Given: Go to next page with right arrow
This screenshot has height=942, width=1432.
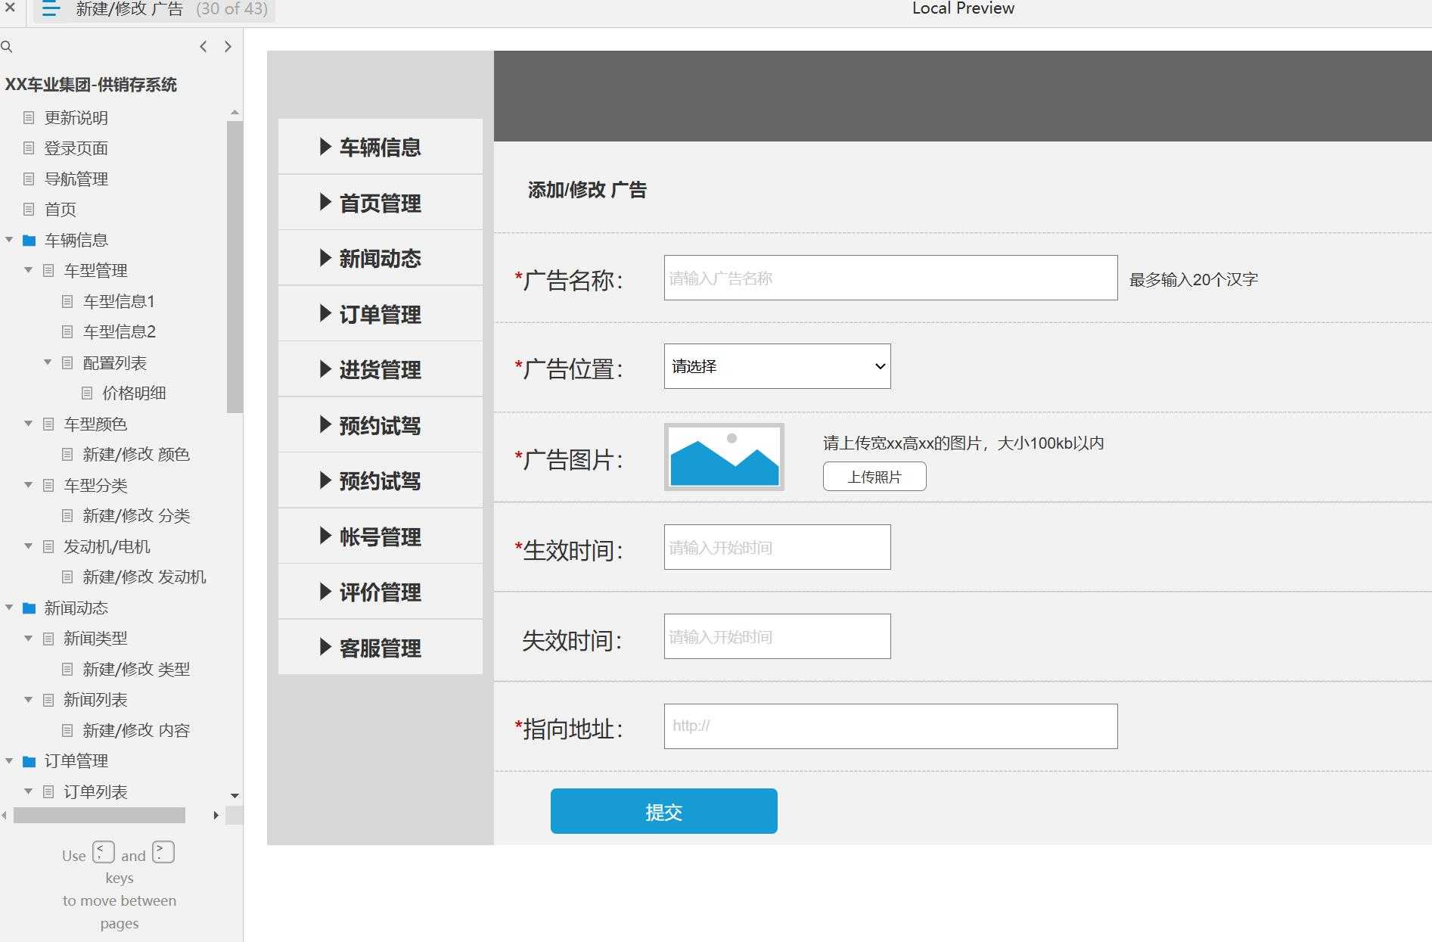Looking at the screenshot, I should (x=228, y=46).
